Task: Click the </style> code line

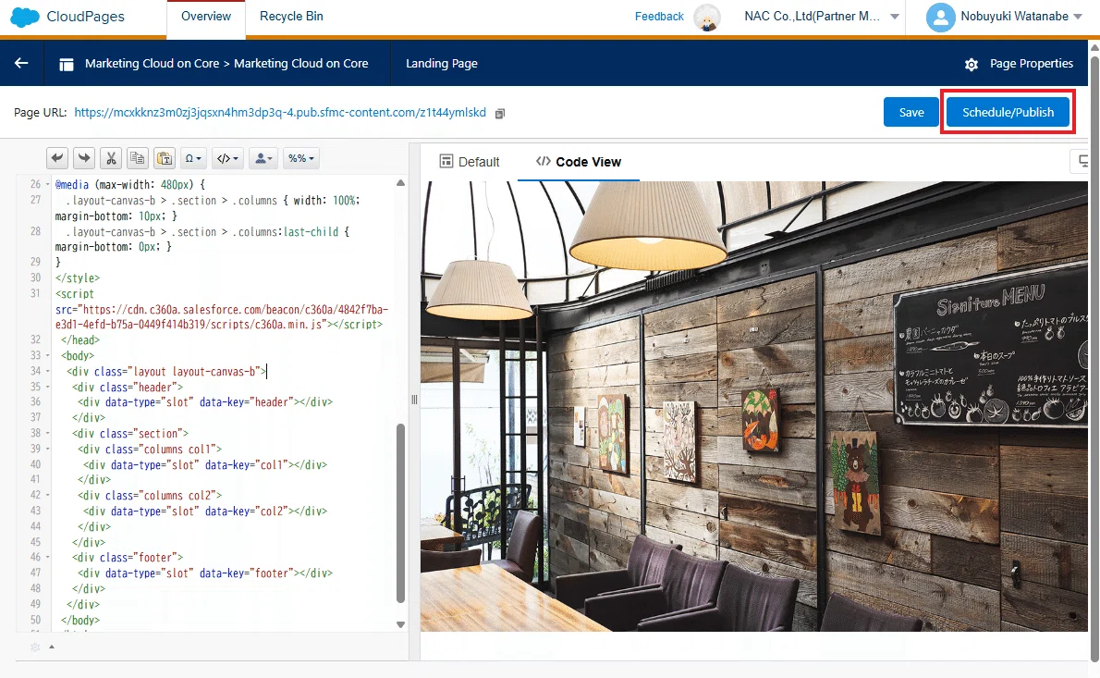Action: pos(78,277)
